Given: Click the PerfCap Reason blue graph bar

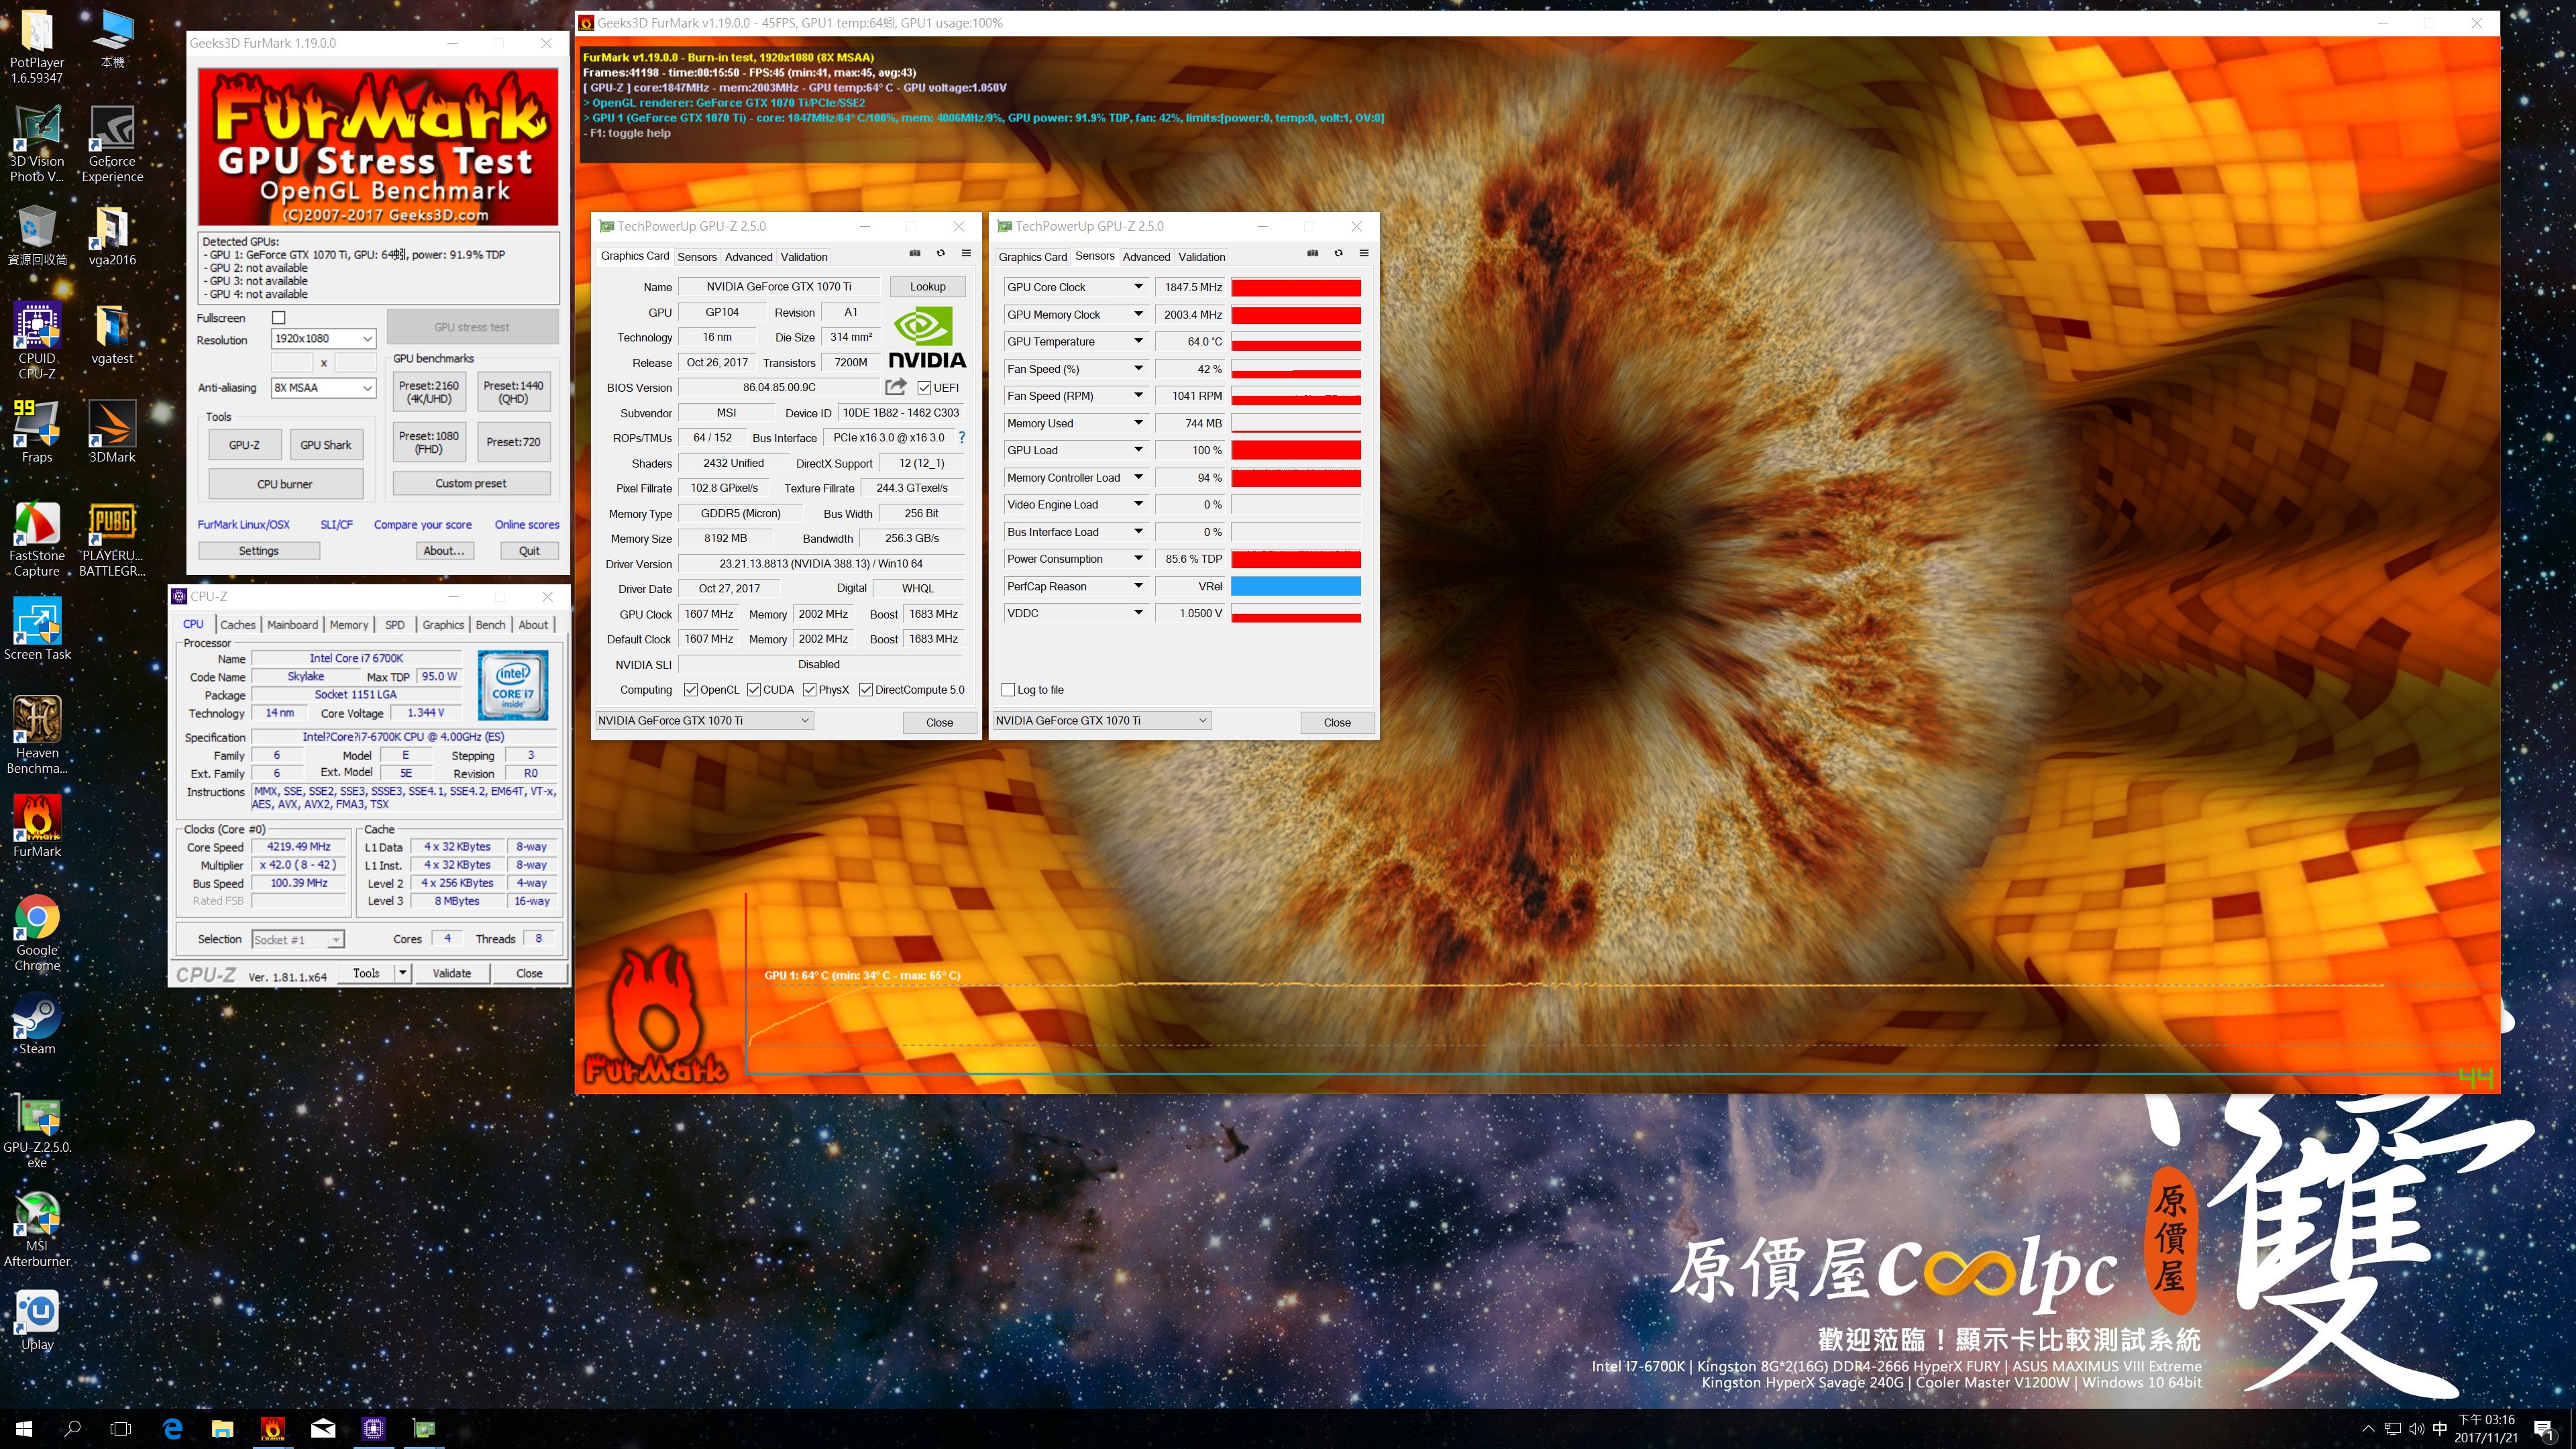Looking at the screenshot, I should [x=1296, y=586].
